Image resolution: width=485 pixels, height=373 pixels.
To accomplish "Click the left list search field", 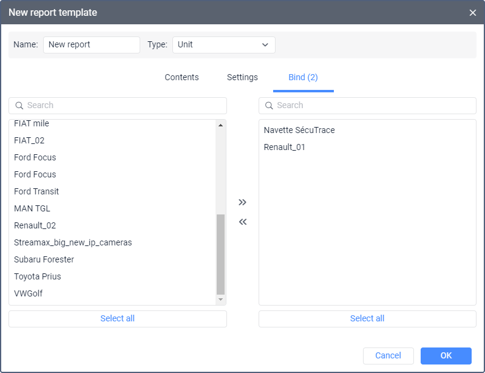I will tap(118, 106).
